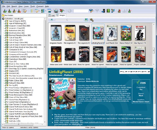Viewport: 157px width, 130px height.
Task: Collapse the details panel via horizontal splitter handle
Action: 101,67
